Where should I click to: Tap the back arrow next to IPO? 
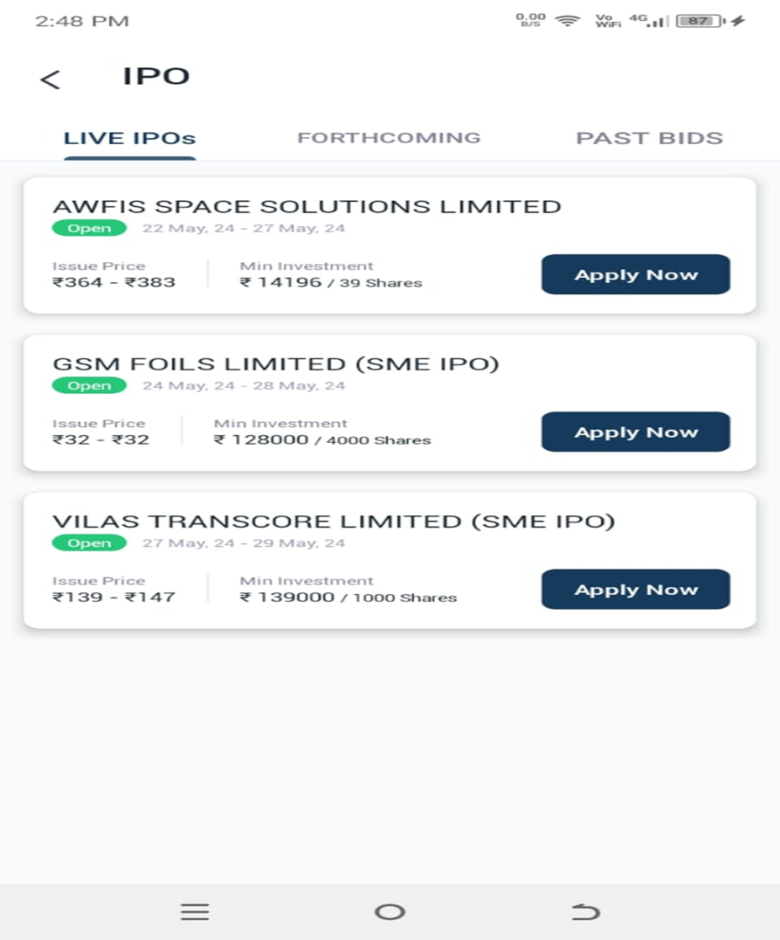pyautogui.click(x=51, y=79)
